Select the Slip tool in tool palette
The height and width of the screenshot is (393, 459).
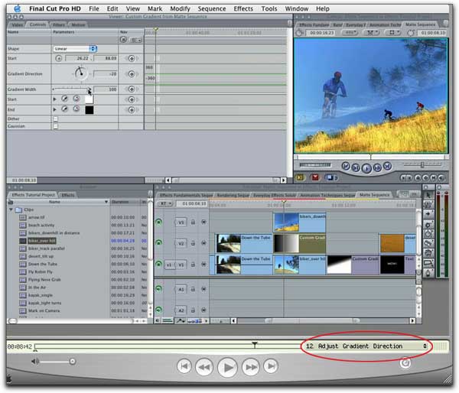[428, 234]
